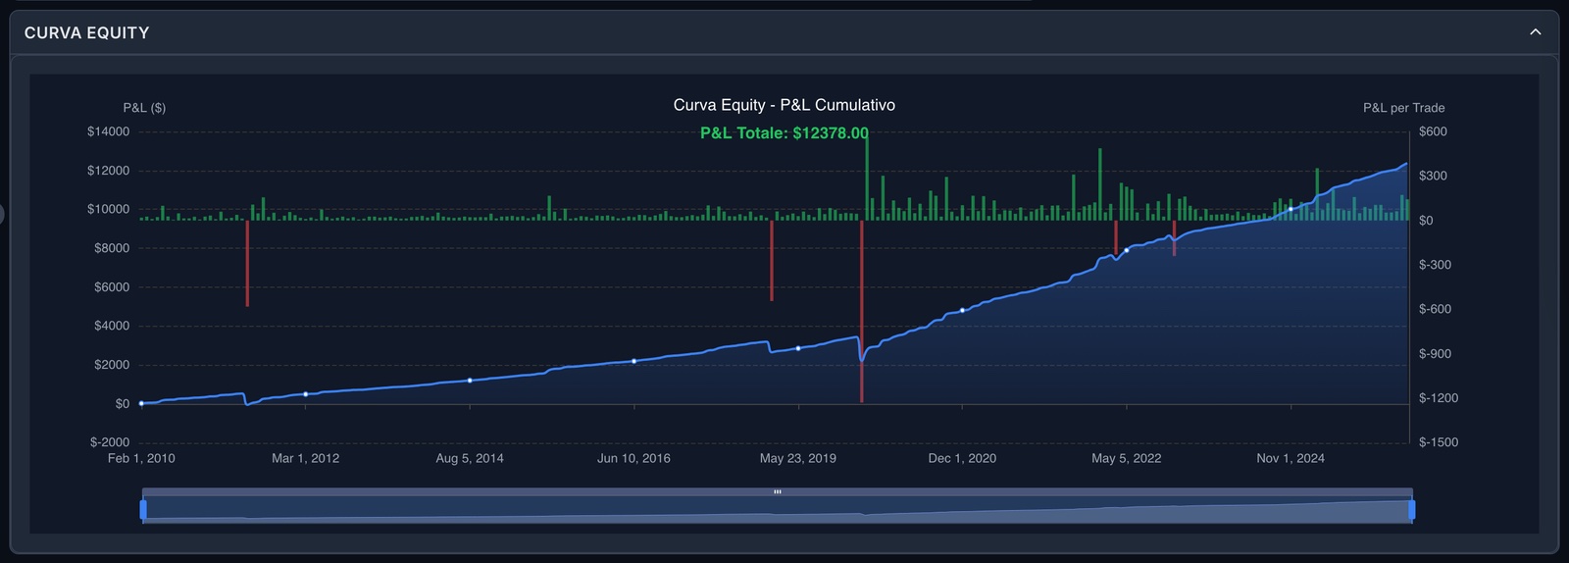This screenshot has height=563, width=1569.
Task: Click the Aug 5, 2014 date label
Action: coord(470,458)
